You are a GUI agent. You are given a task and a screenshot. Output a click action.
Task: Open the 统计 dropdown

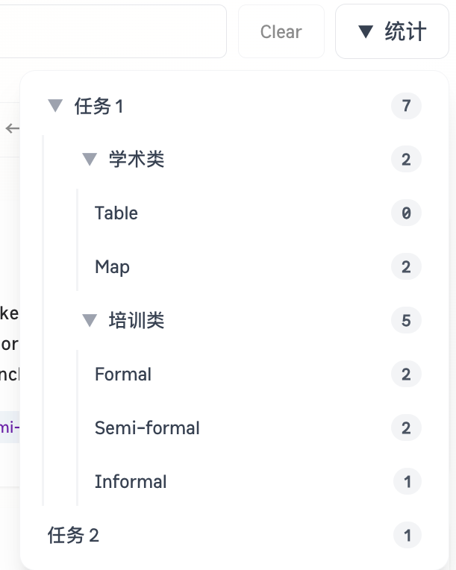click(x=392, y=31)
